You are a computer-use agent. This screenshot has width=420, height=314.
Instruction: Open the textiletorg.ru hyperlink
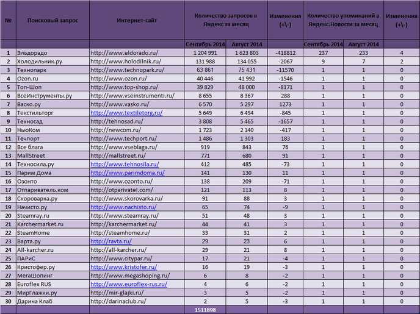(x=126, y=113)
